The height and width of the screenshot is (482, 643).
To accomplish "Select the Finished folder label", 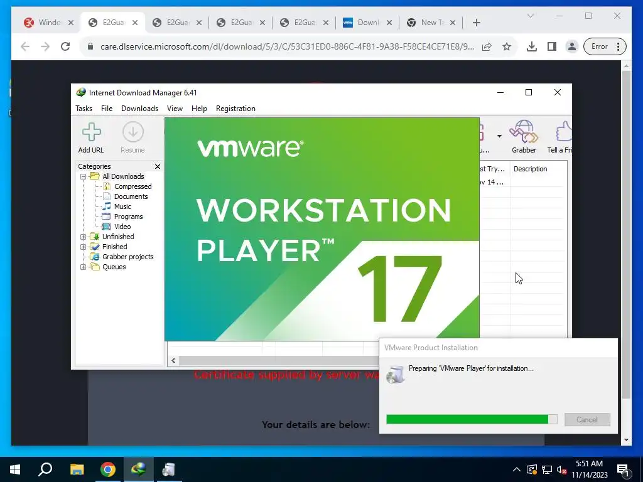I will [x=114, y=247].
